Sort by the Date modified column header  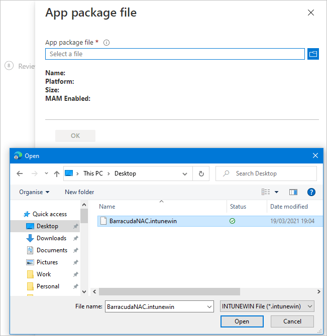pyautogui.click(x=289, y=207)
